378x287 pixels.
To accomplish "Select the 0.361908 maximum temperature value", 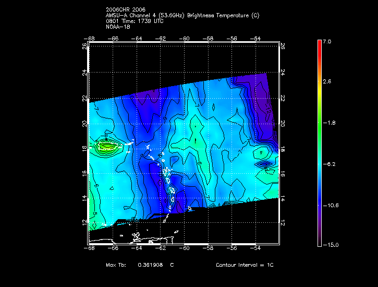I will pos(150,265).
